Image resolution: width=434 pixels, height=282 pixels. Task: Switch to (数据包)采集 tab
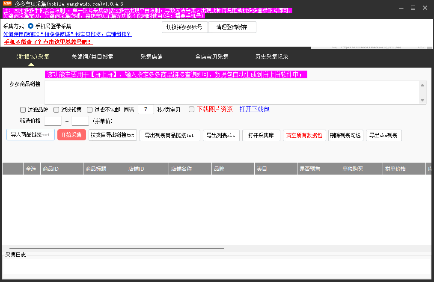tap(33, 56)
